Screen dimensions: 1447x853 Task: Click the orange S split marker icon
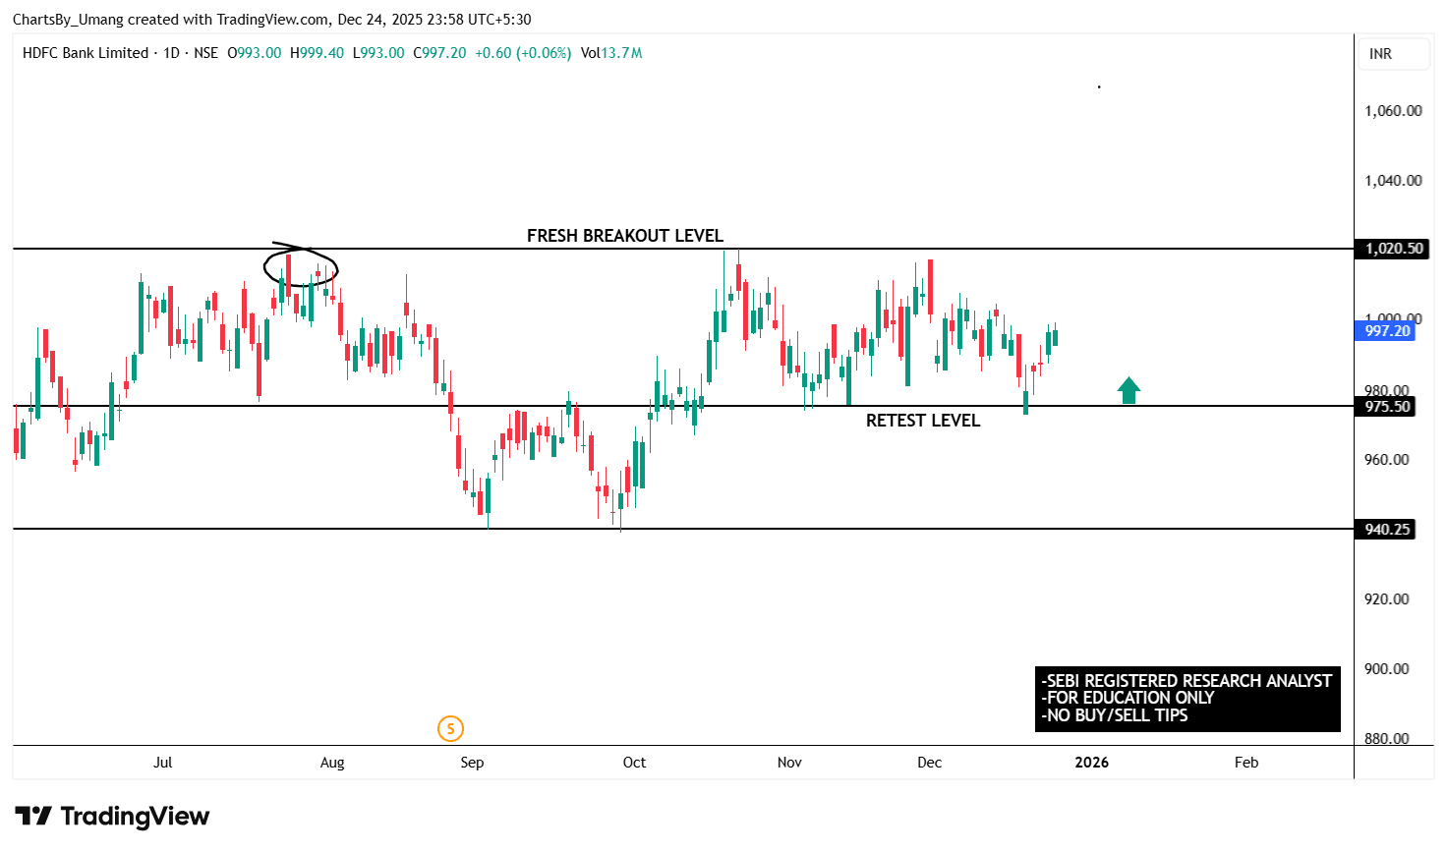[450, 728]
